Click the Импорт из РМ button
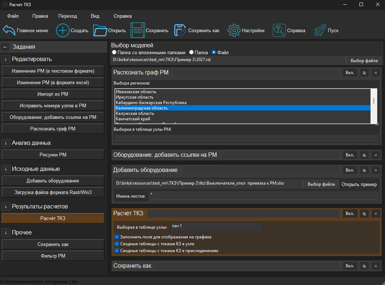The width and height of the screenshot is (385, 285). point(53,94)
